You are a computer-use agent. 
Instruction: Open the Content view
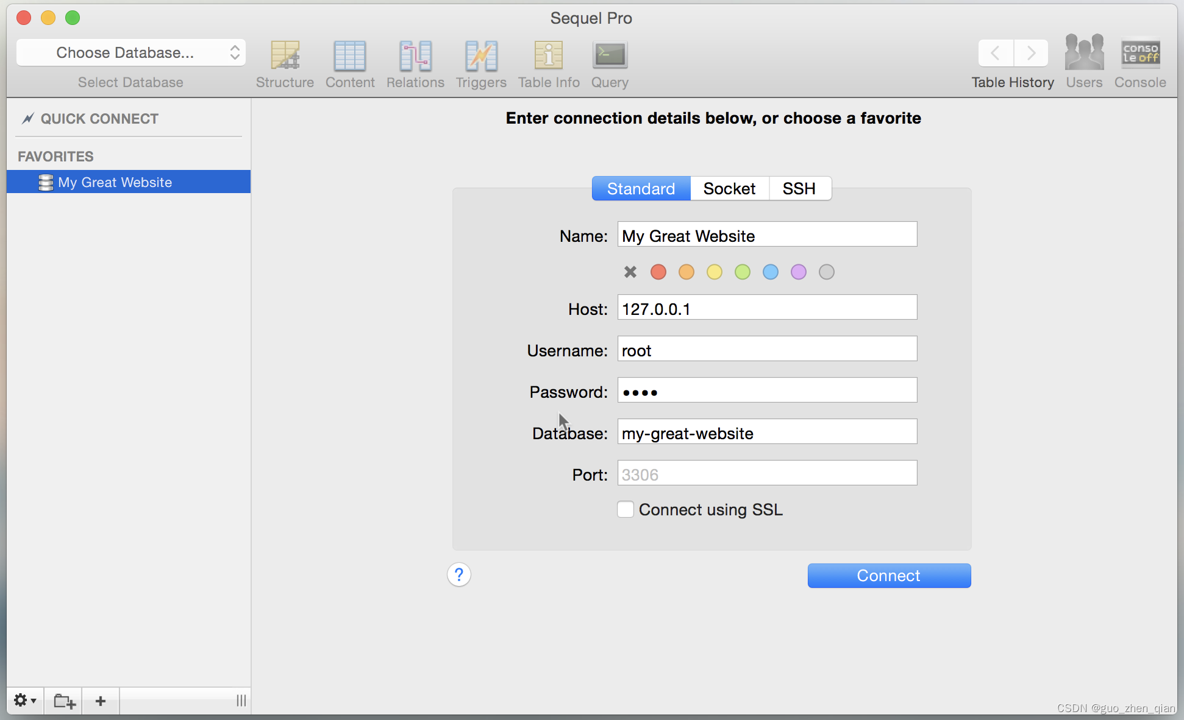point(350,65)
